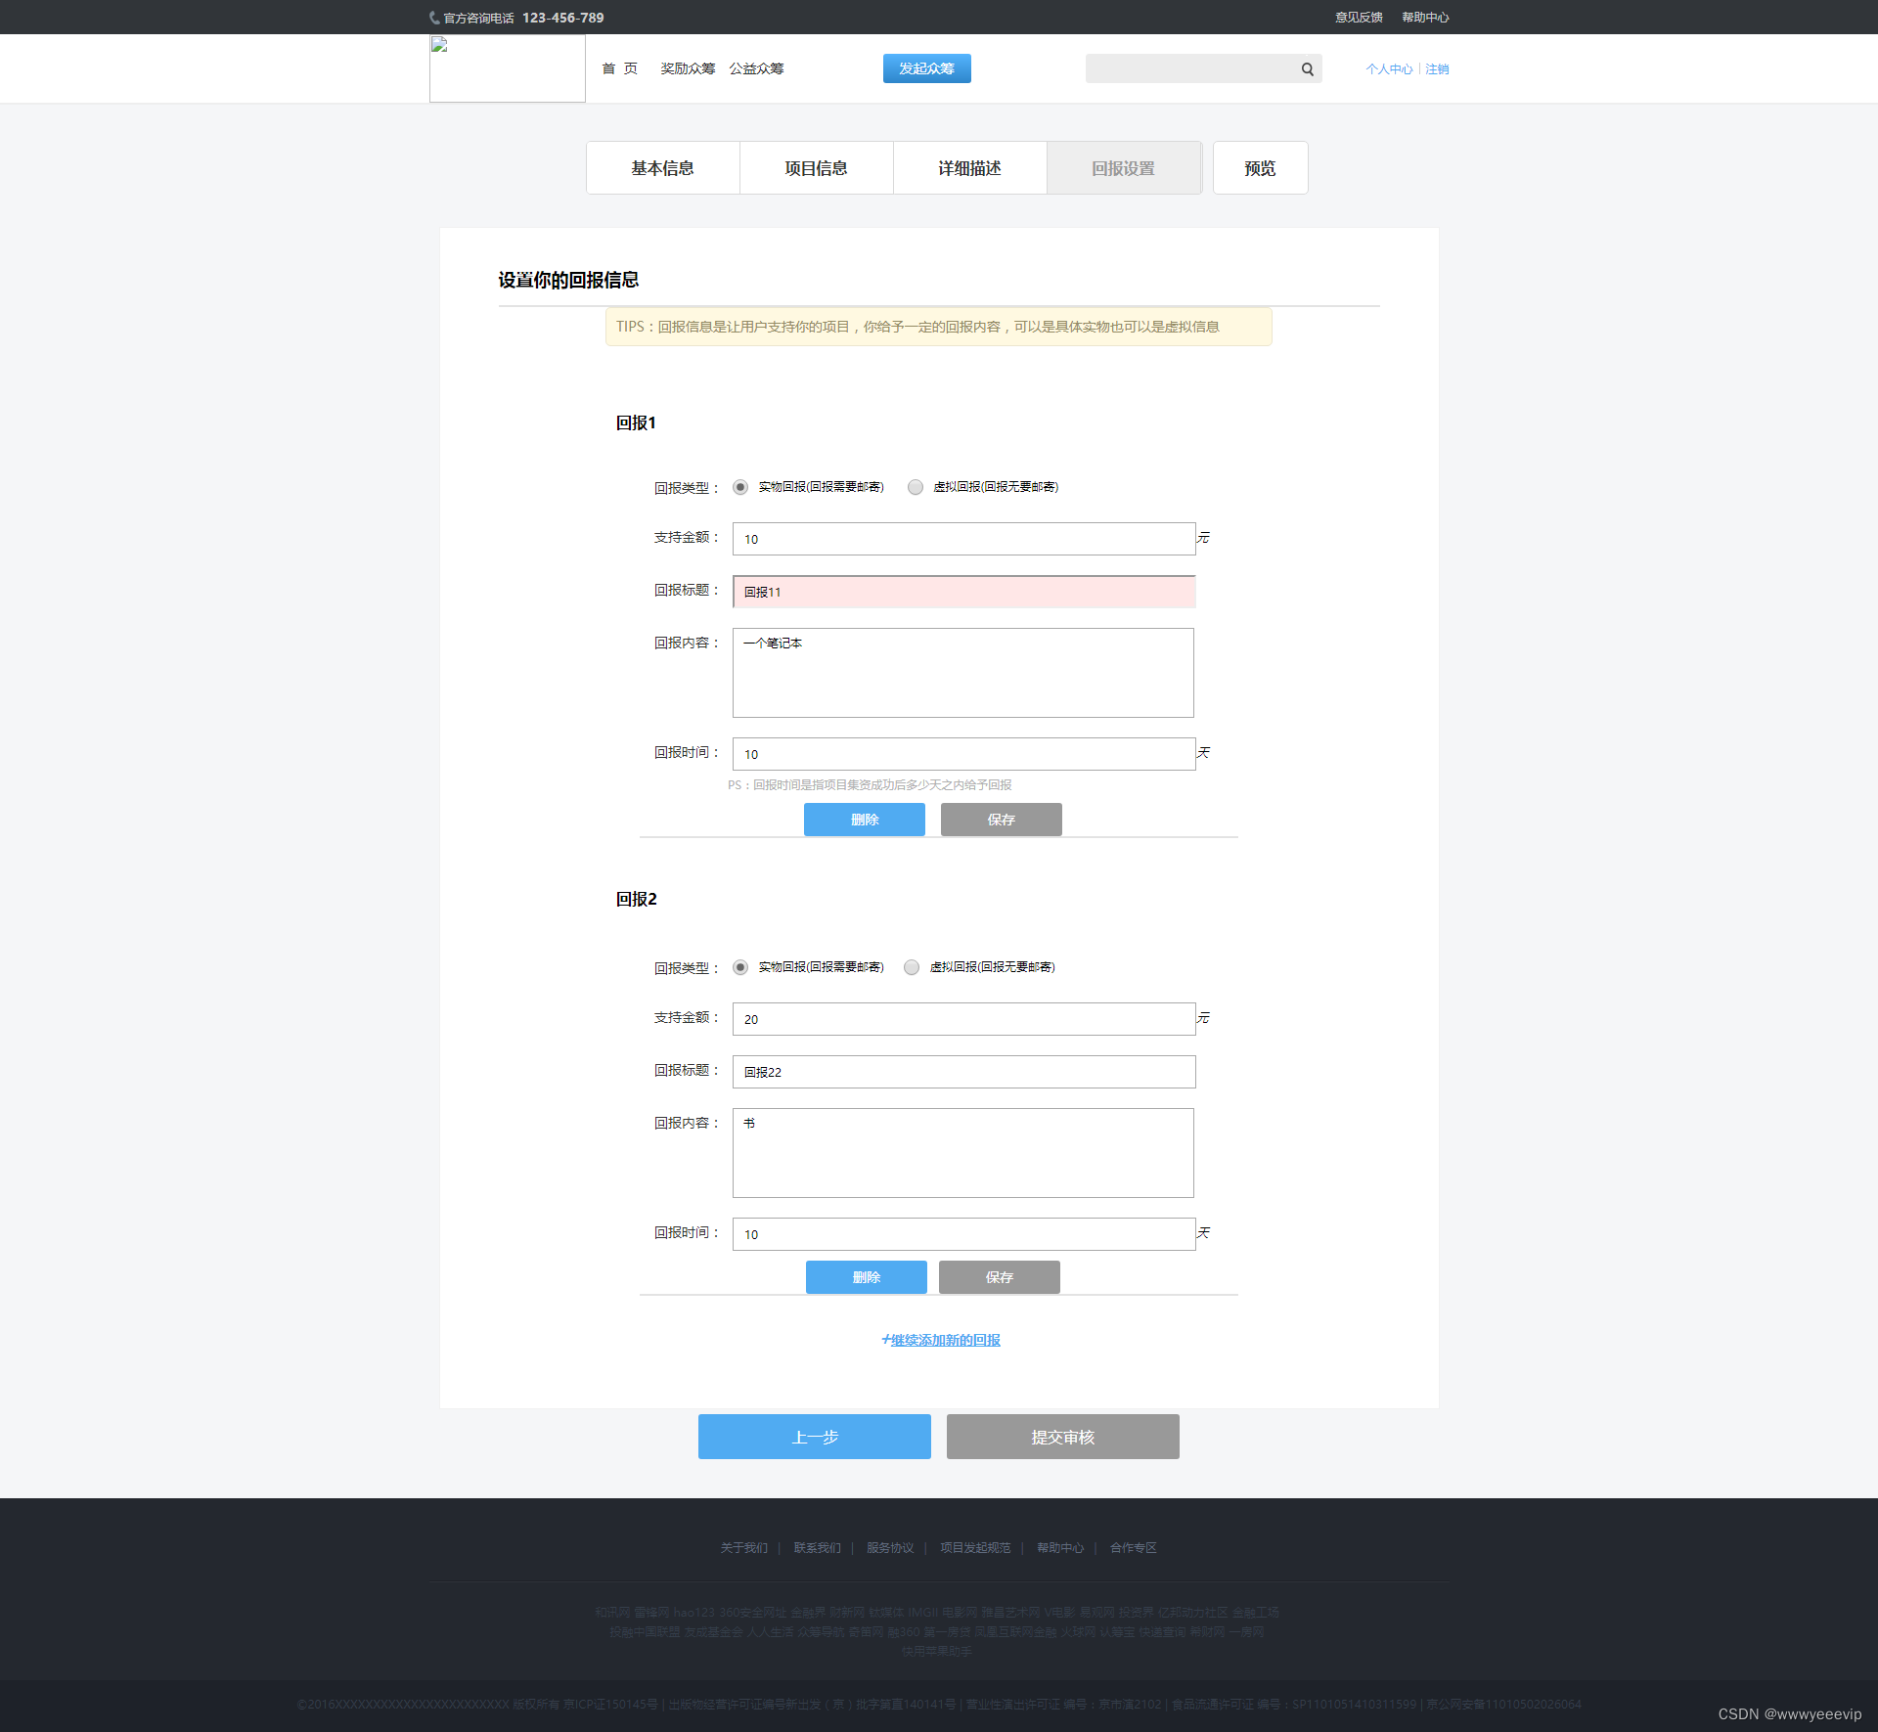Click 回报时间 field in 回报1
This screenshot has width=1878, height=1732.
963,754
